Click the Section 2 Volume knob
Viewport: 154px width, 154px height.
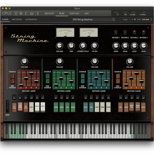coord(60,62)
